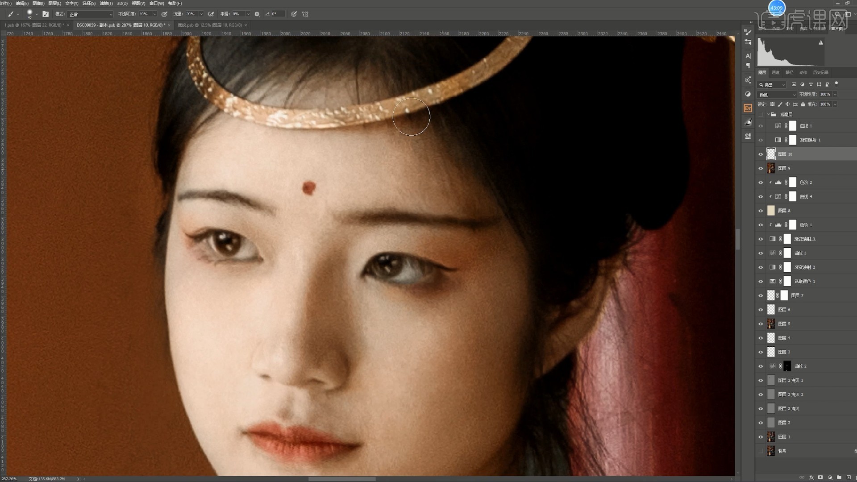Open layer blend mode 颜色 dropdown
This screenshot has height=482, width=857.
click(x=777, y=95)
